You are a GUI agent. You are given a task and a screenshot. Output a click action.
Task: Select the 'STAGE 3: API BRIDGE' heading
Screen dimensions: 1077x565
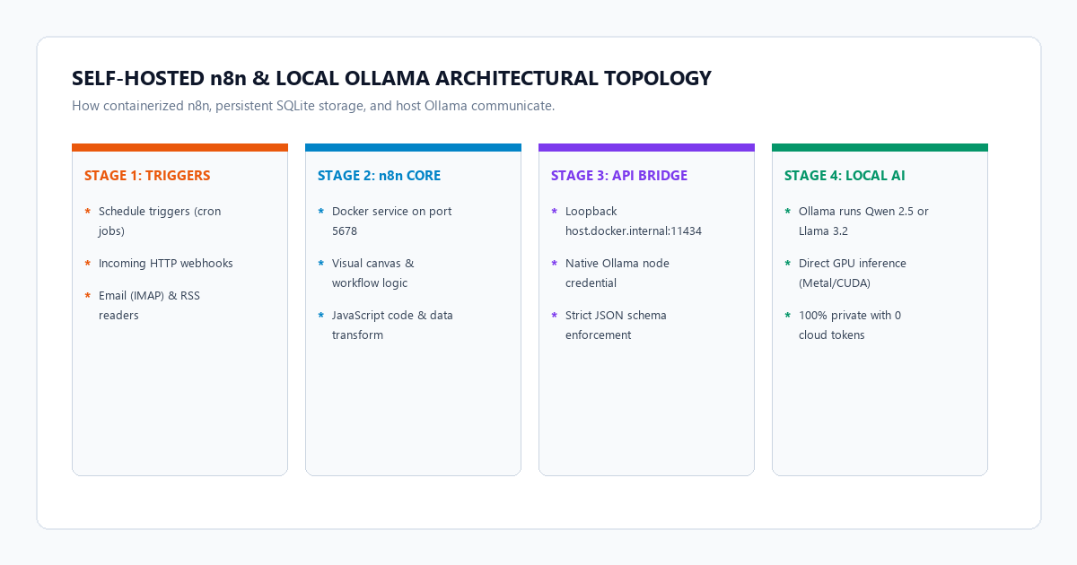pos(619,176)
